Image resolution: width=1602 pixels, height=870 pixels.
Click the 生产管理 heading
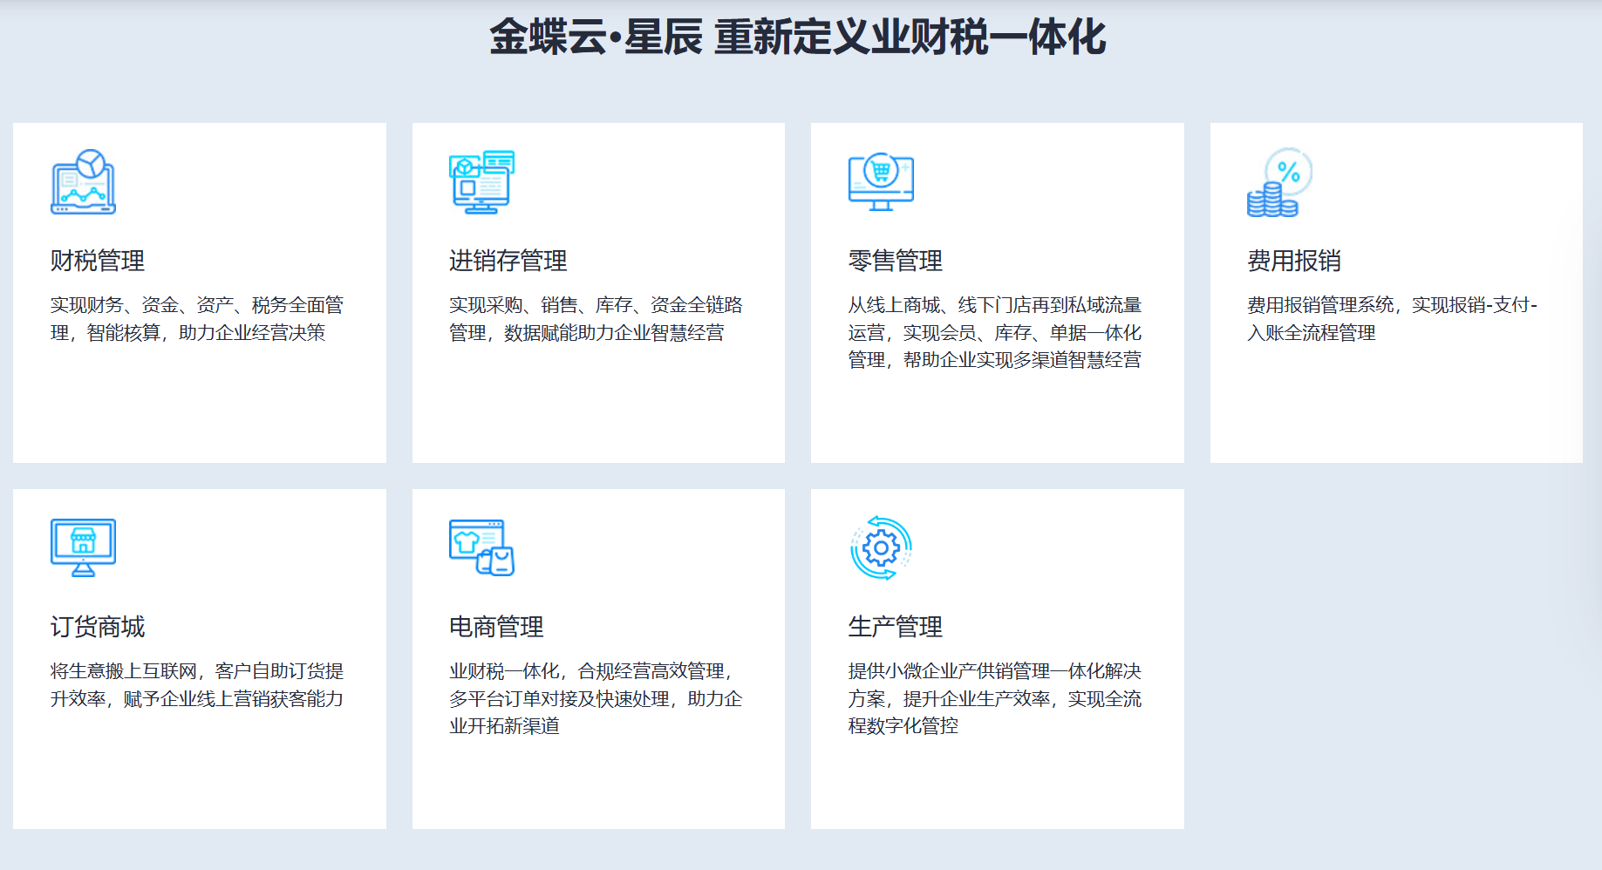pyautogui.click(x=895, y=627)
